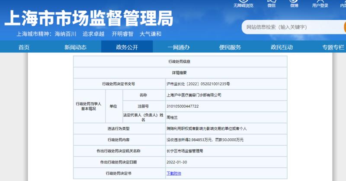
Task: Select company name 上海沪中医疗美容门诊部有限公司
Action: pos(194,95)
